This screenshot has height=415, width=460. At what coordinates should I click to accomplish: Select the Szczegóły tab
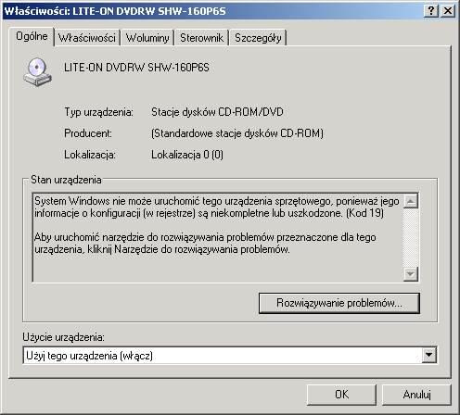(258, 38)
